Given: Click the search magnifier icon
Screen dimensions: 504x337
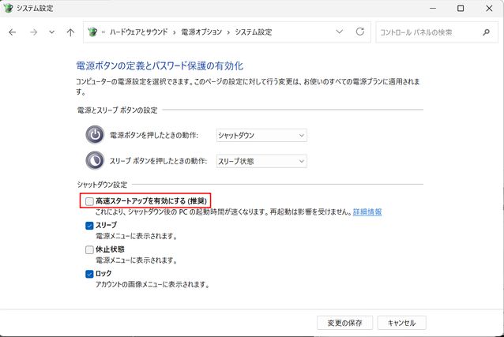Looking at the screenshot, I should click(486, 32).
